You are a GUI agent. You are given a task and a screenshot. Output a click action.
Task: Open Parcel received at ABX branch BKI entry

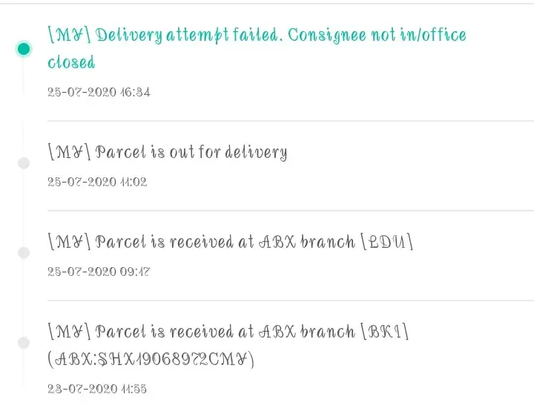coord(228,332)
